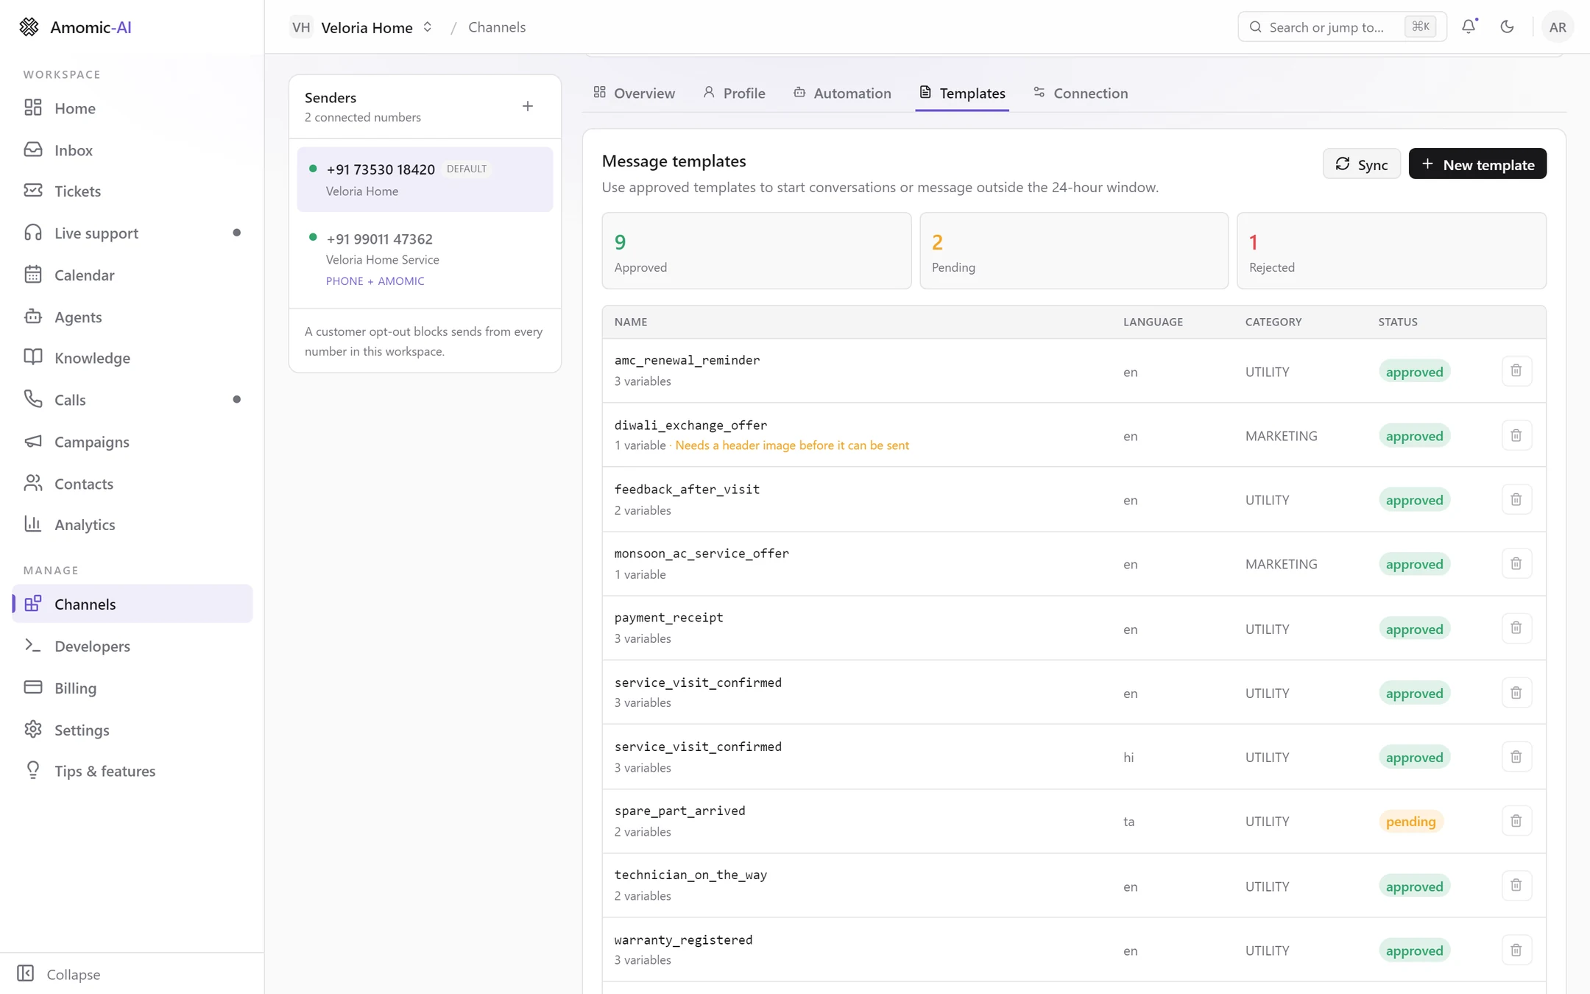Switch to the Overview tab

click(x=634, y=93)
